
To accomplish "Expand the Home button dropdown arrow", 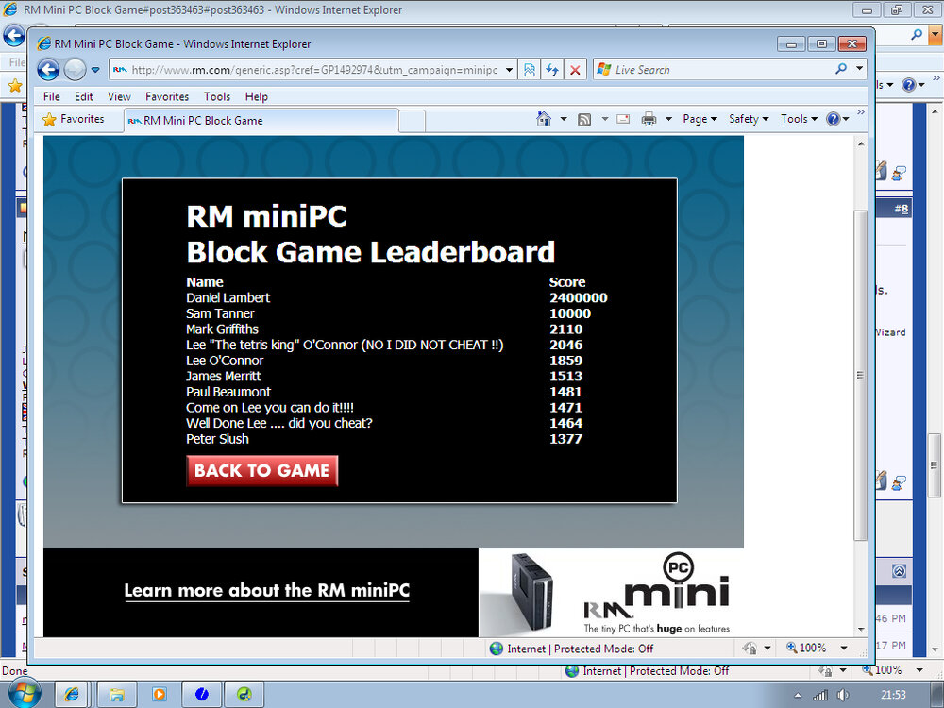I will tap(564, 119).
